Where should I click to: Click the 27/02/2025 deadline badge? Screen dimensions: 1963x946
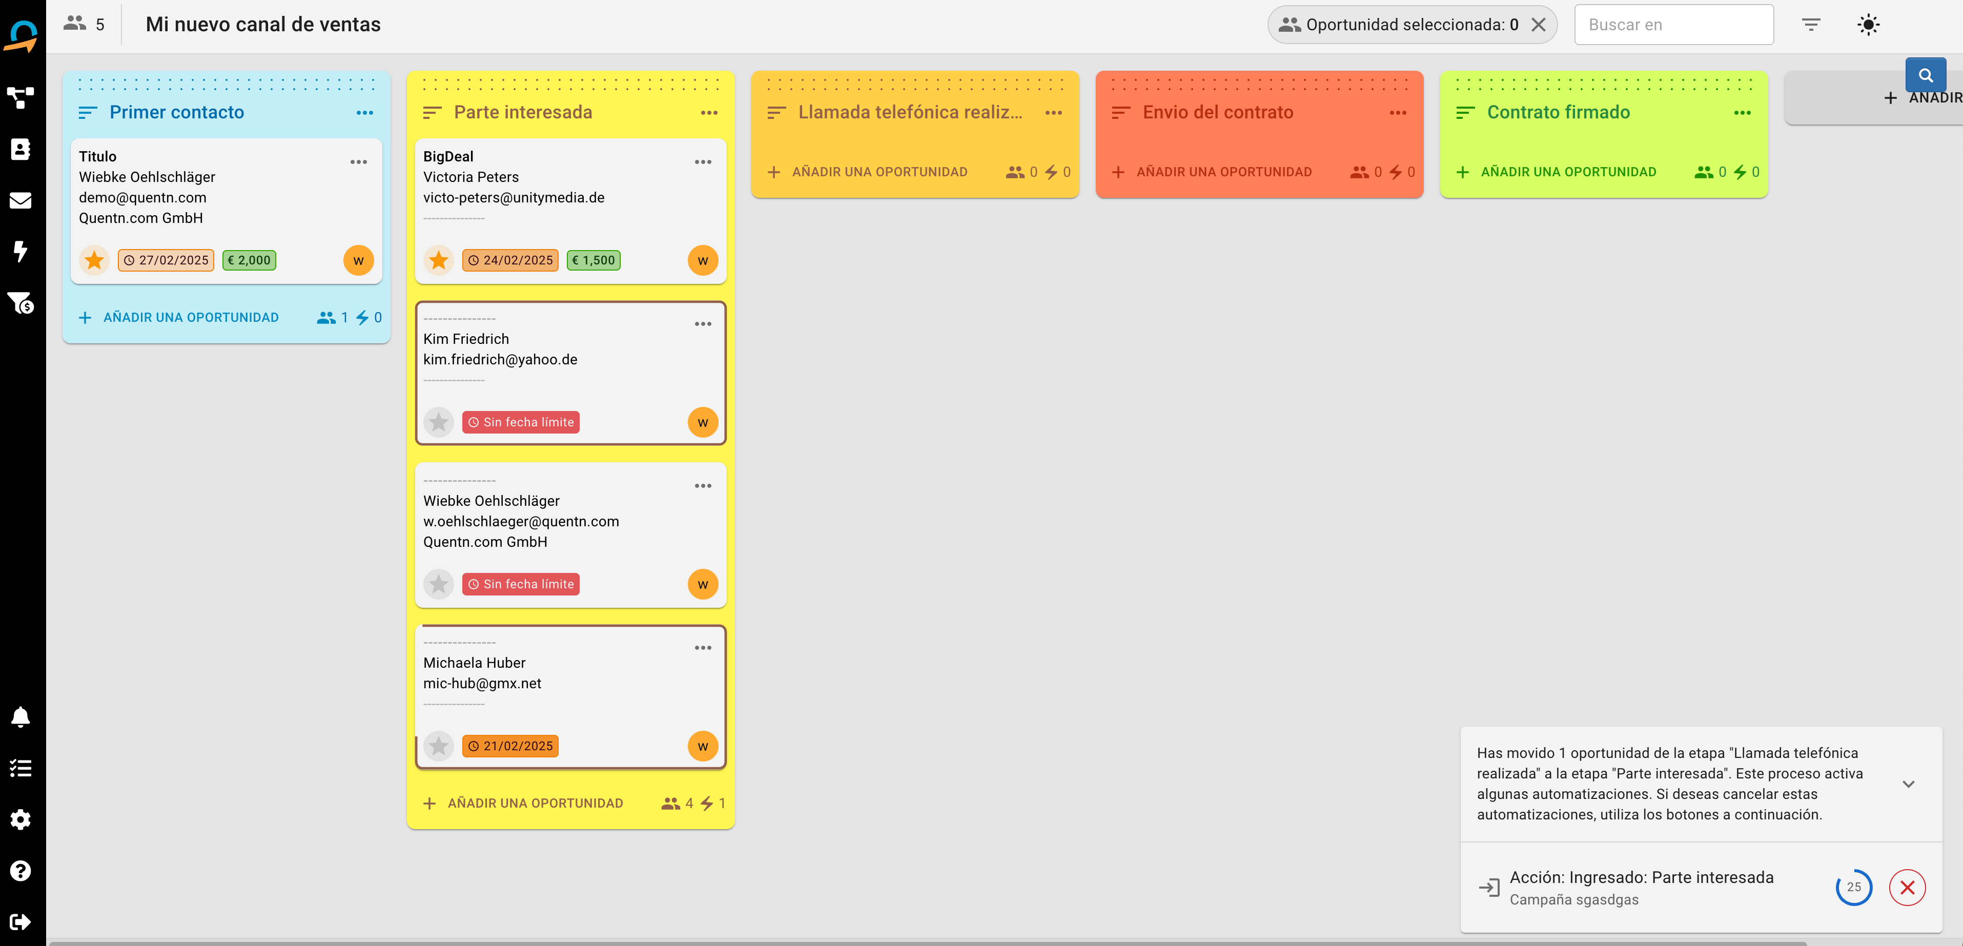point(166,260)
